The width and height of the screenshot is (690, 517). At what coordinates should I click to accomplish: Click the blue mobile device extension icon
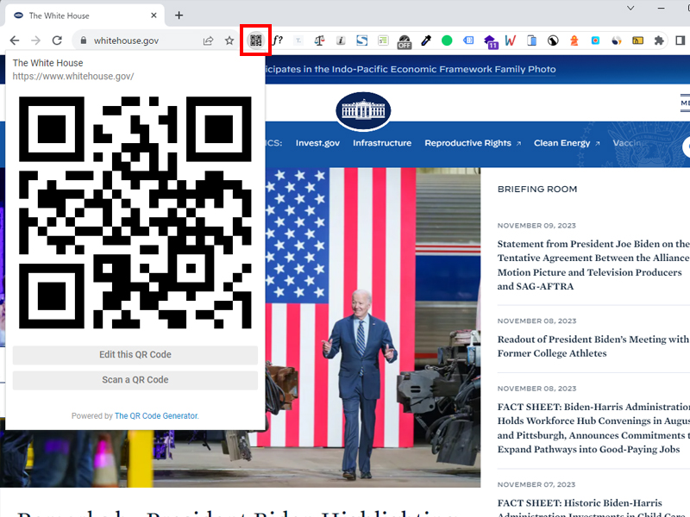[531, 40]
